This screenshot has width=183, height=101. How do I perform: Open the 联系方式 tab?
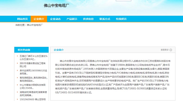click(105, 19)
